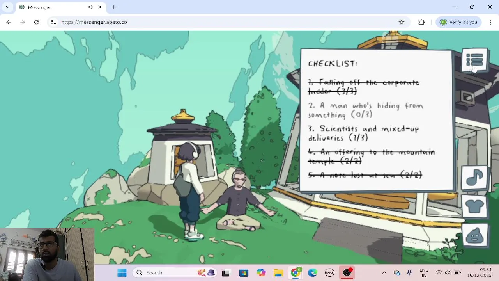
Task: Click the blob emote icon
Action: [474, 235]
